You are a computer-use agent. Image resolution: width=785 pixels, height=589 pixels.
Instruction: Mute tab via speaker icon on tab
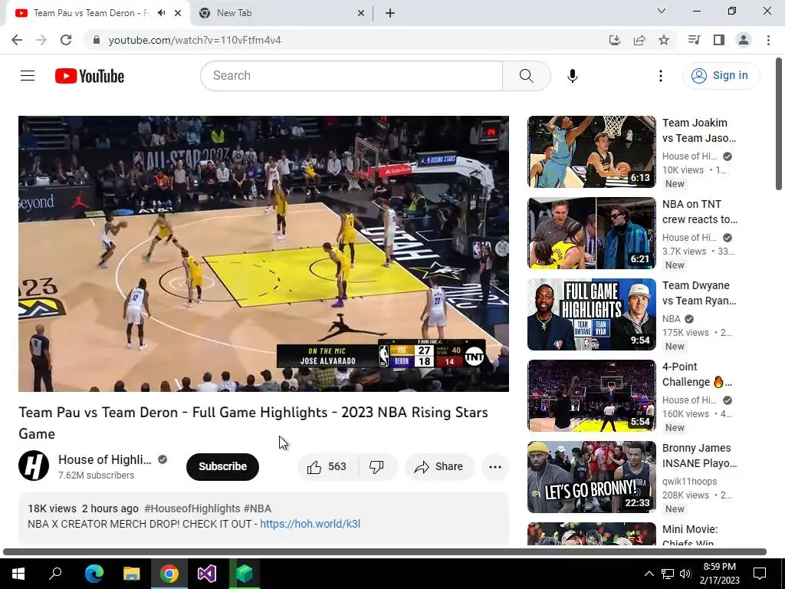coord(161,13)
